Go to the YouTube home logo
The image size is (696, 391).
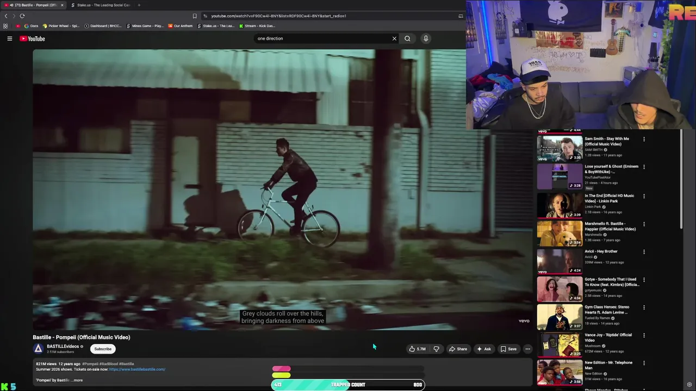tap(32, 39)
